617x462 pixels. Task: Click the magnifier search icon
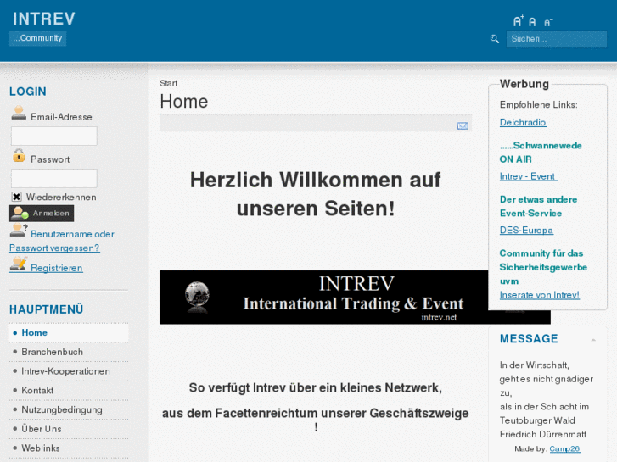click(495, 39)
